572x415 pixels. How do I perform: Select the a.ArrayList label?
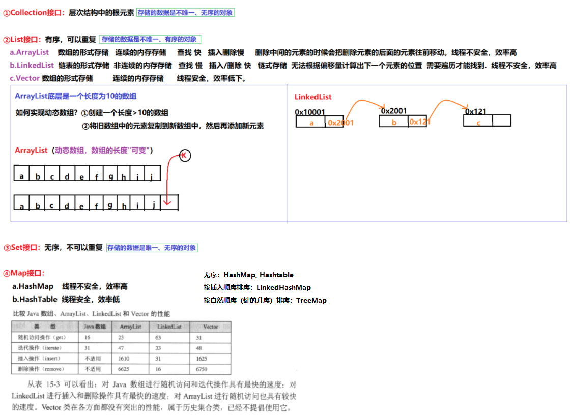tap(30, 52)
